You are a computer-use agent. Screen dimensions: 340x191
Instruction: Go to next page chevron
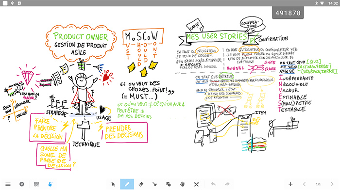[x=332, y=184]
